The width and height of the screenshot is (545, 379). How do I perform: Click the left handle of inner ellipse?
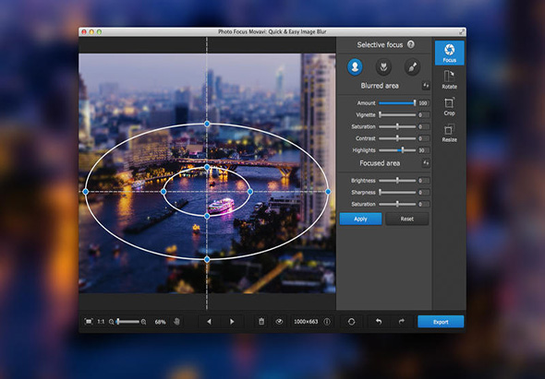pos(163,191)
